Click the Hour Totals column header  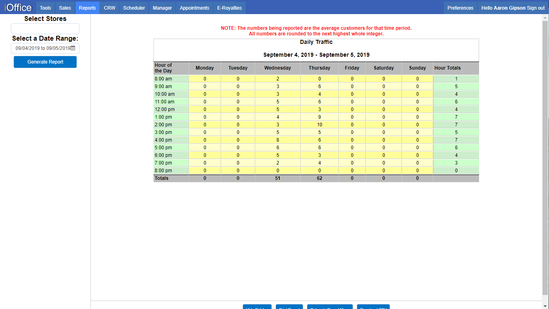(x=456, y=68)
